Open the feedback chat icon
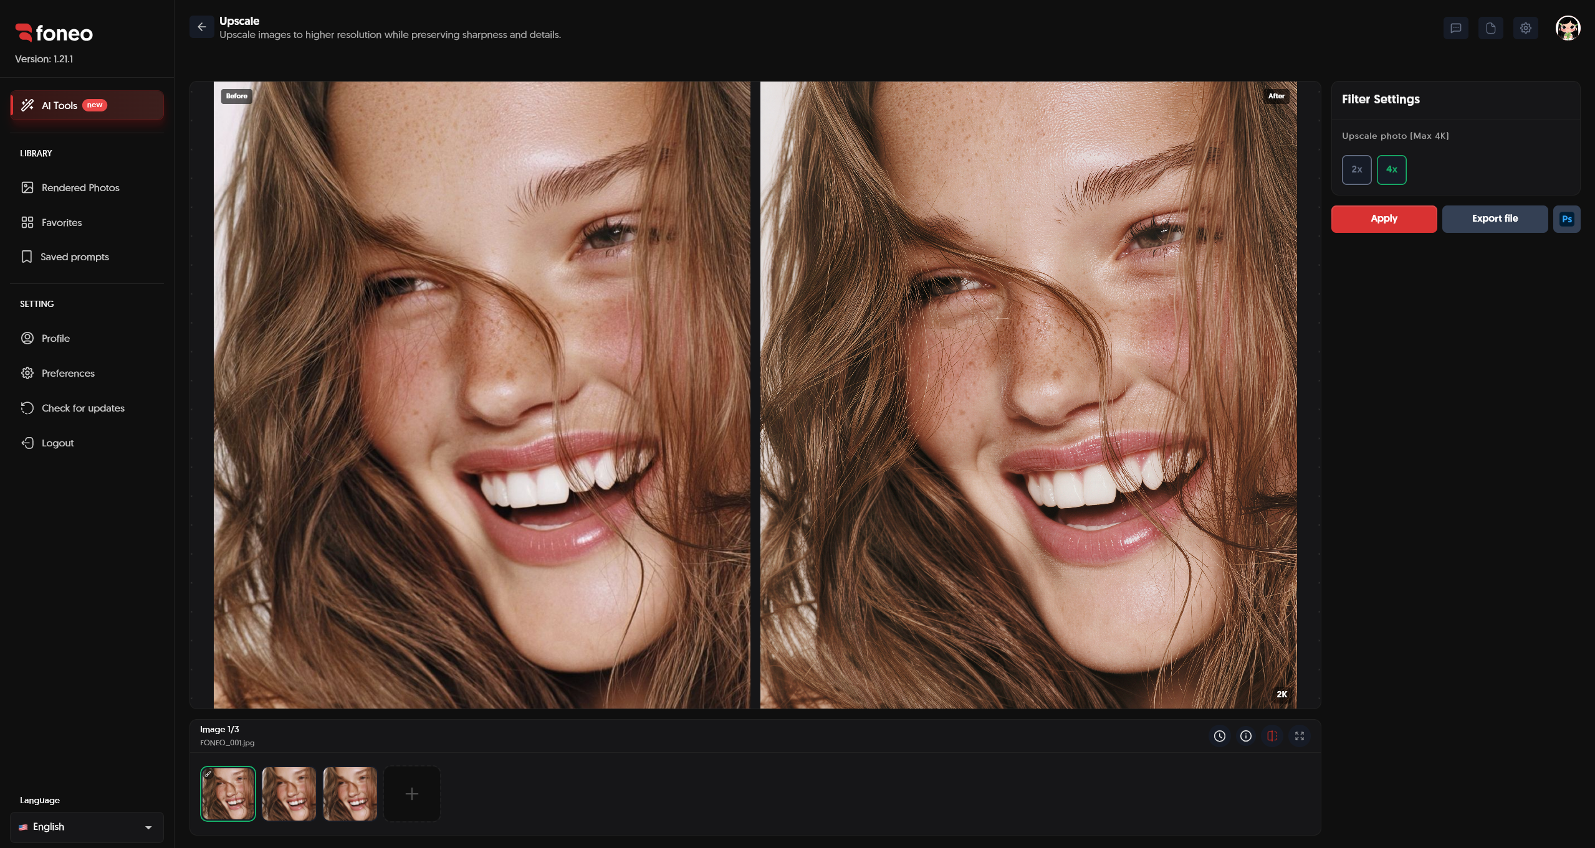This screenshot has width=1595, height=848. point(1455,28)
